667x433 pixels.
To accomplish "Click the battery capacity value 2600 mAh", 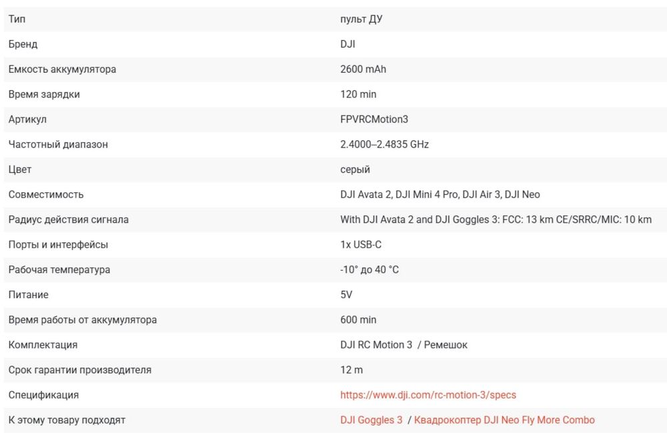I will [x=363, y=69].
